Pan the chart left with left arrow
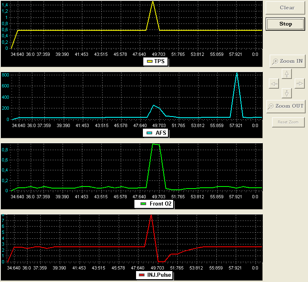308x282 pixels. 274,84
